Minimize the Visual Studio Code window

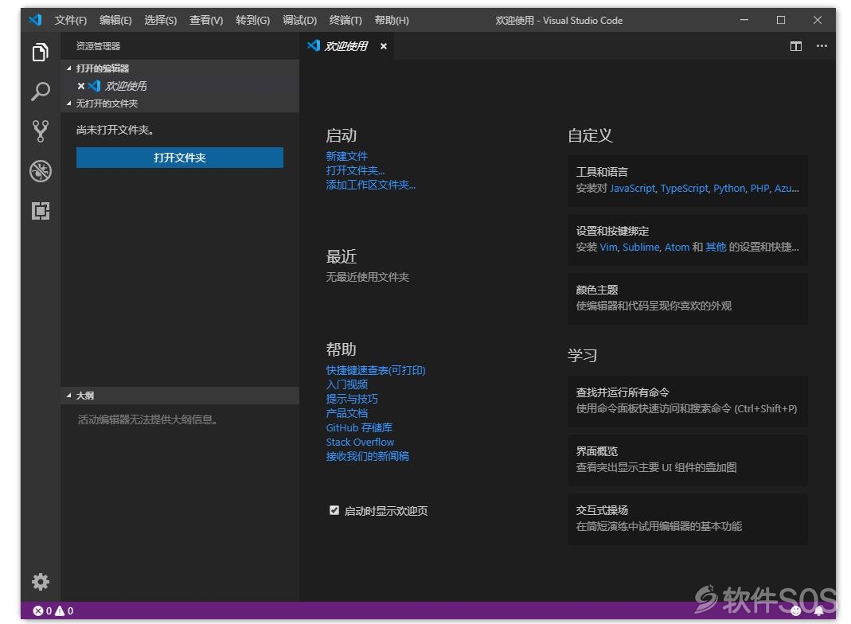(x=744, y=20)
